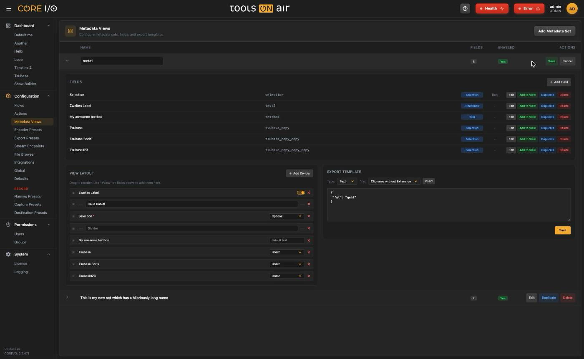Open the Clipname without Extension variable dropdown
584x359 pixels.
(394, 181)
